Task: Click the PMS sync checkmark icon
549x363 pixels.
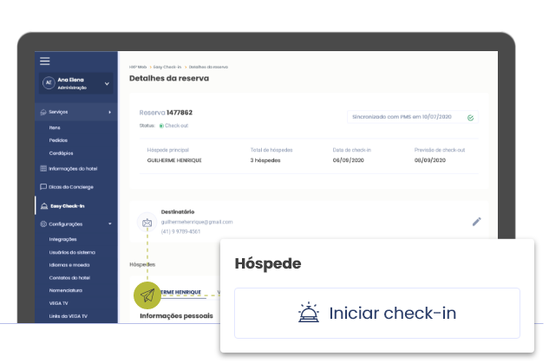Action: point(470,117)
